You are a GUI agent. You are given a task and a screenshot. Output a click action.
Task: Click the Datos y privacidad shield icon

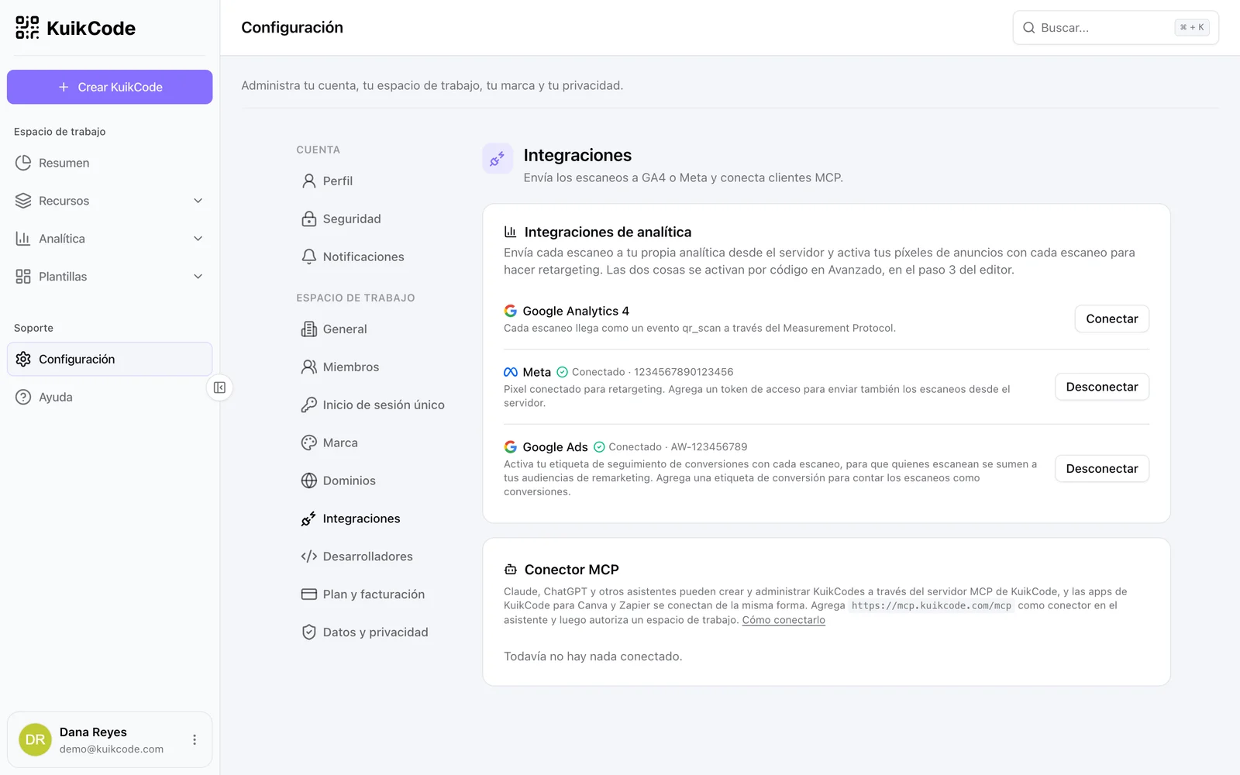309,632
